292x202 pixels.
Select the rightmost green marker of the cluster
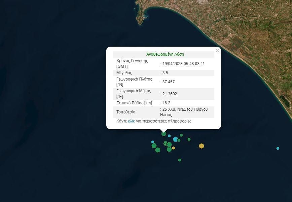189,139
